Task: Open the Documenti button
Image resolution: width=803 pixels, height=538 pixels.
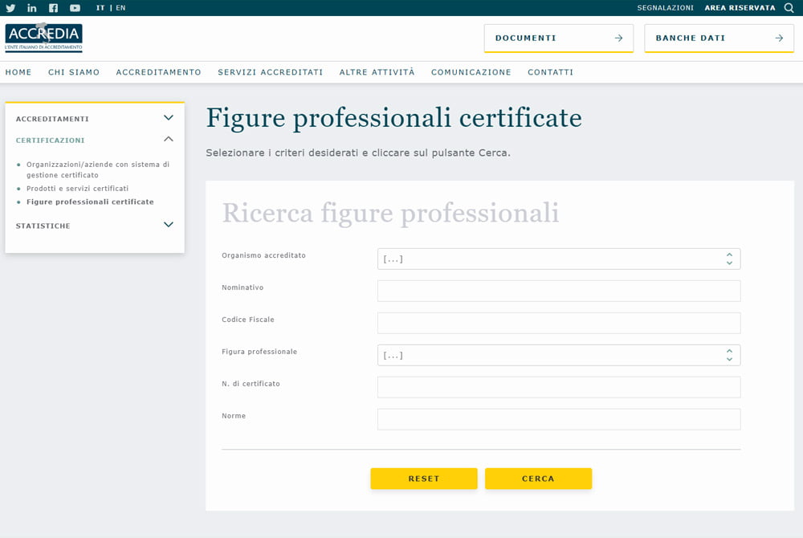Action: [558, 38]
